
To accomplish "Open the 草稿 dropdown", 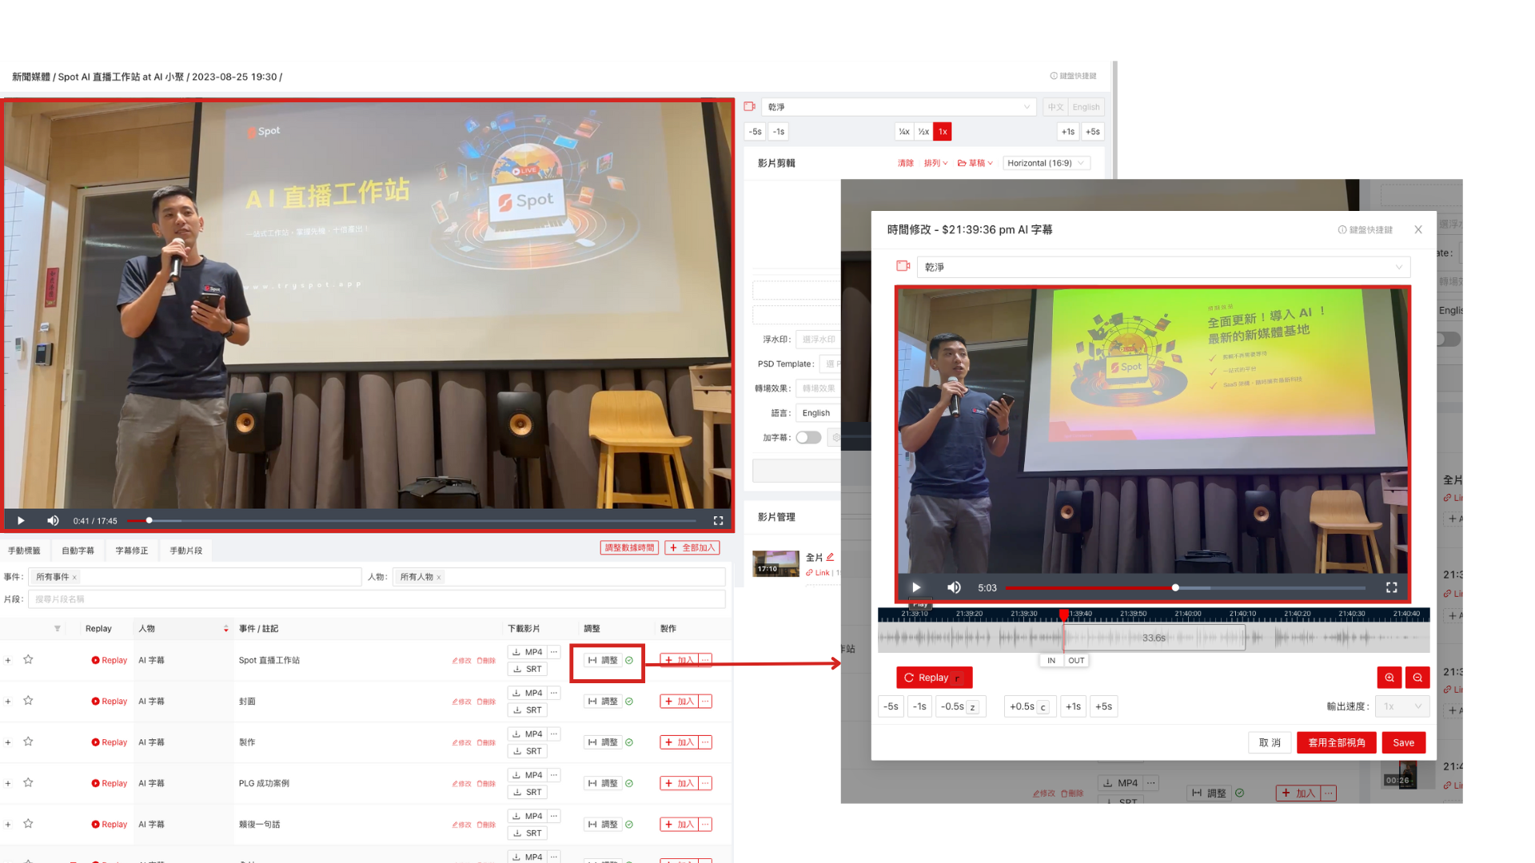I will click(975, 163).
